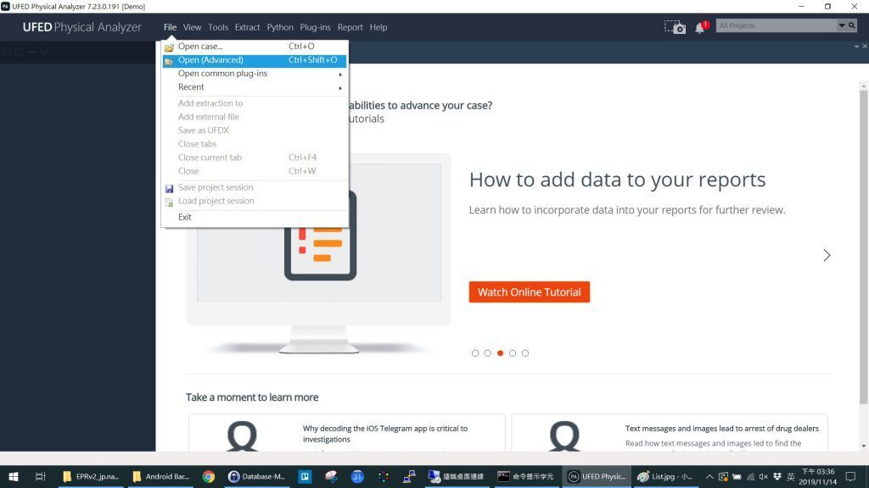This screenshot has height=488, width=869.
Task: Click the folder icon beside Open case
Action: 169,47
